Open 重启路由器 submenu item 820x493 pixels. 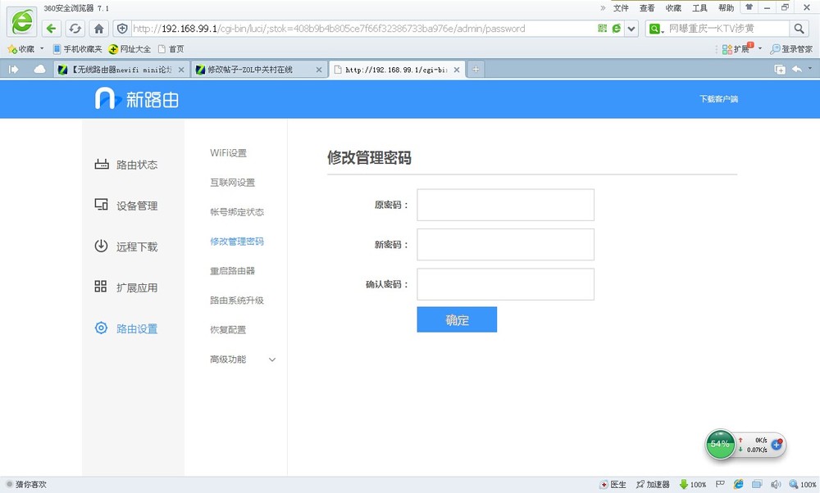click(x=232, y=270)
